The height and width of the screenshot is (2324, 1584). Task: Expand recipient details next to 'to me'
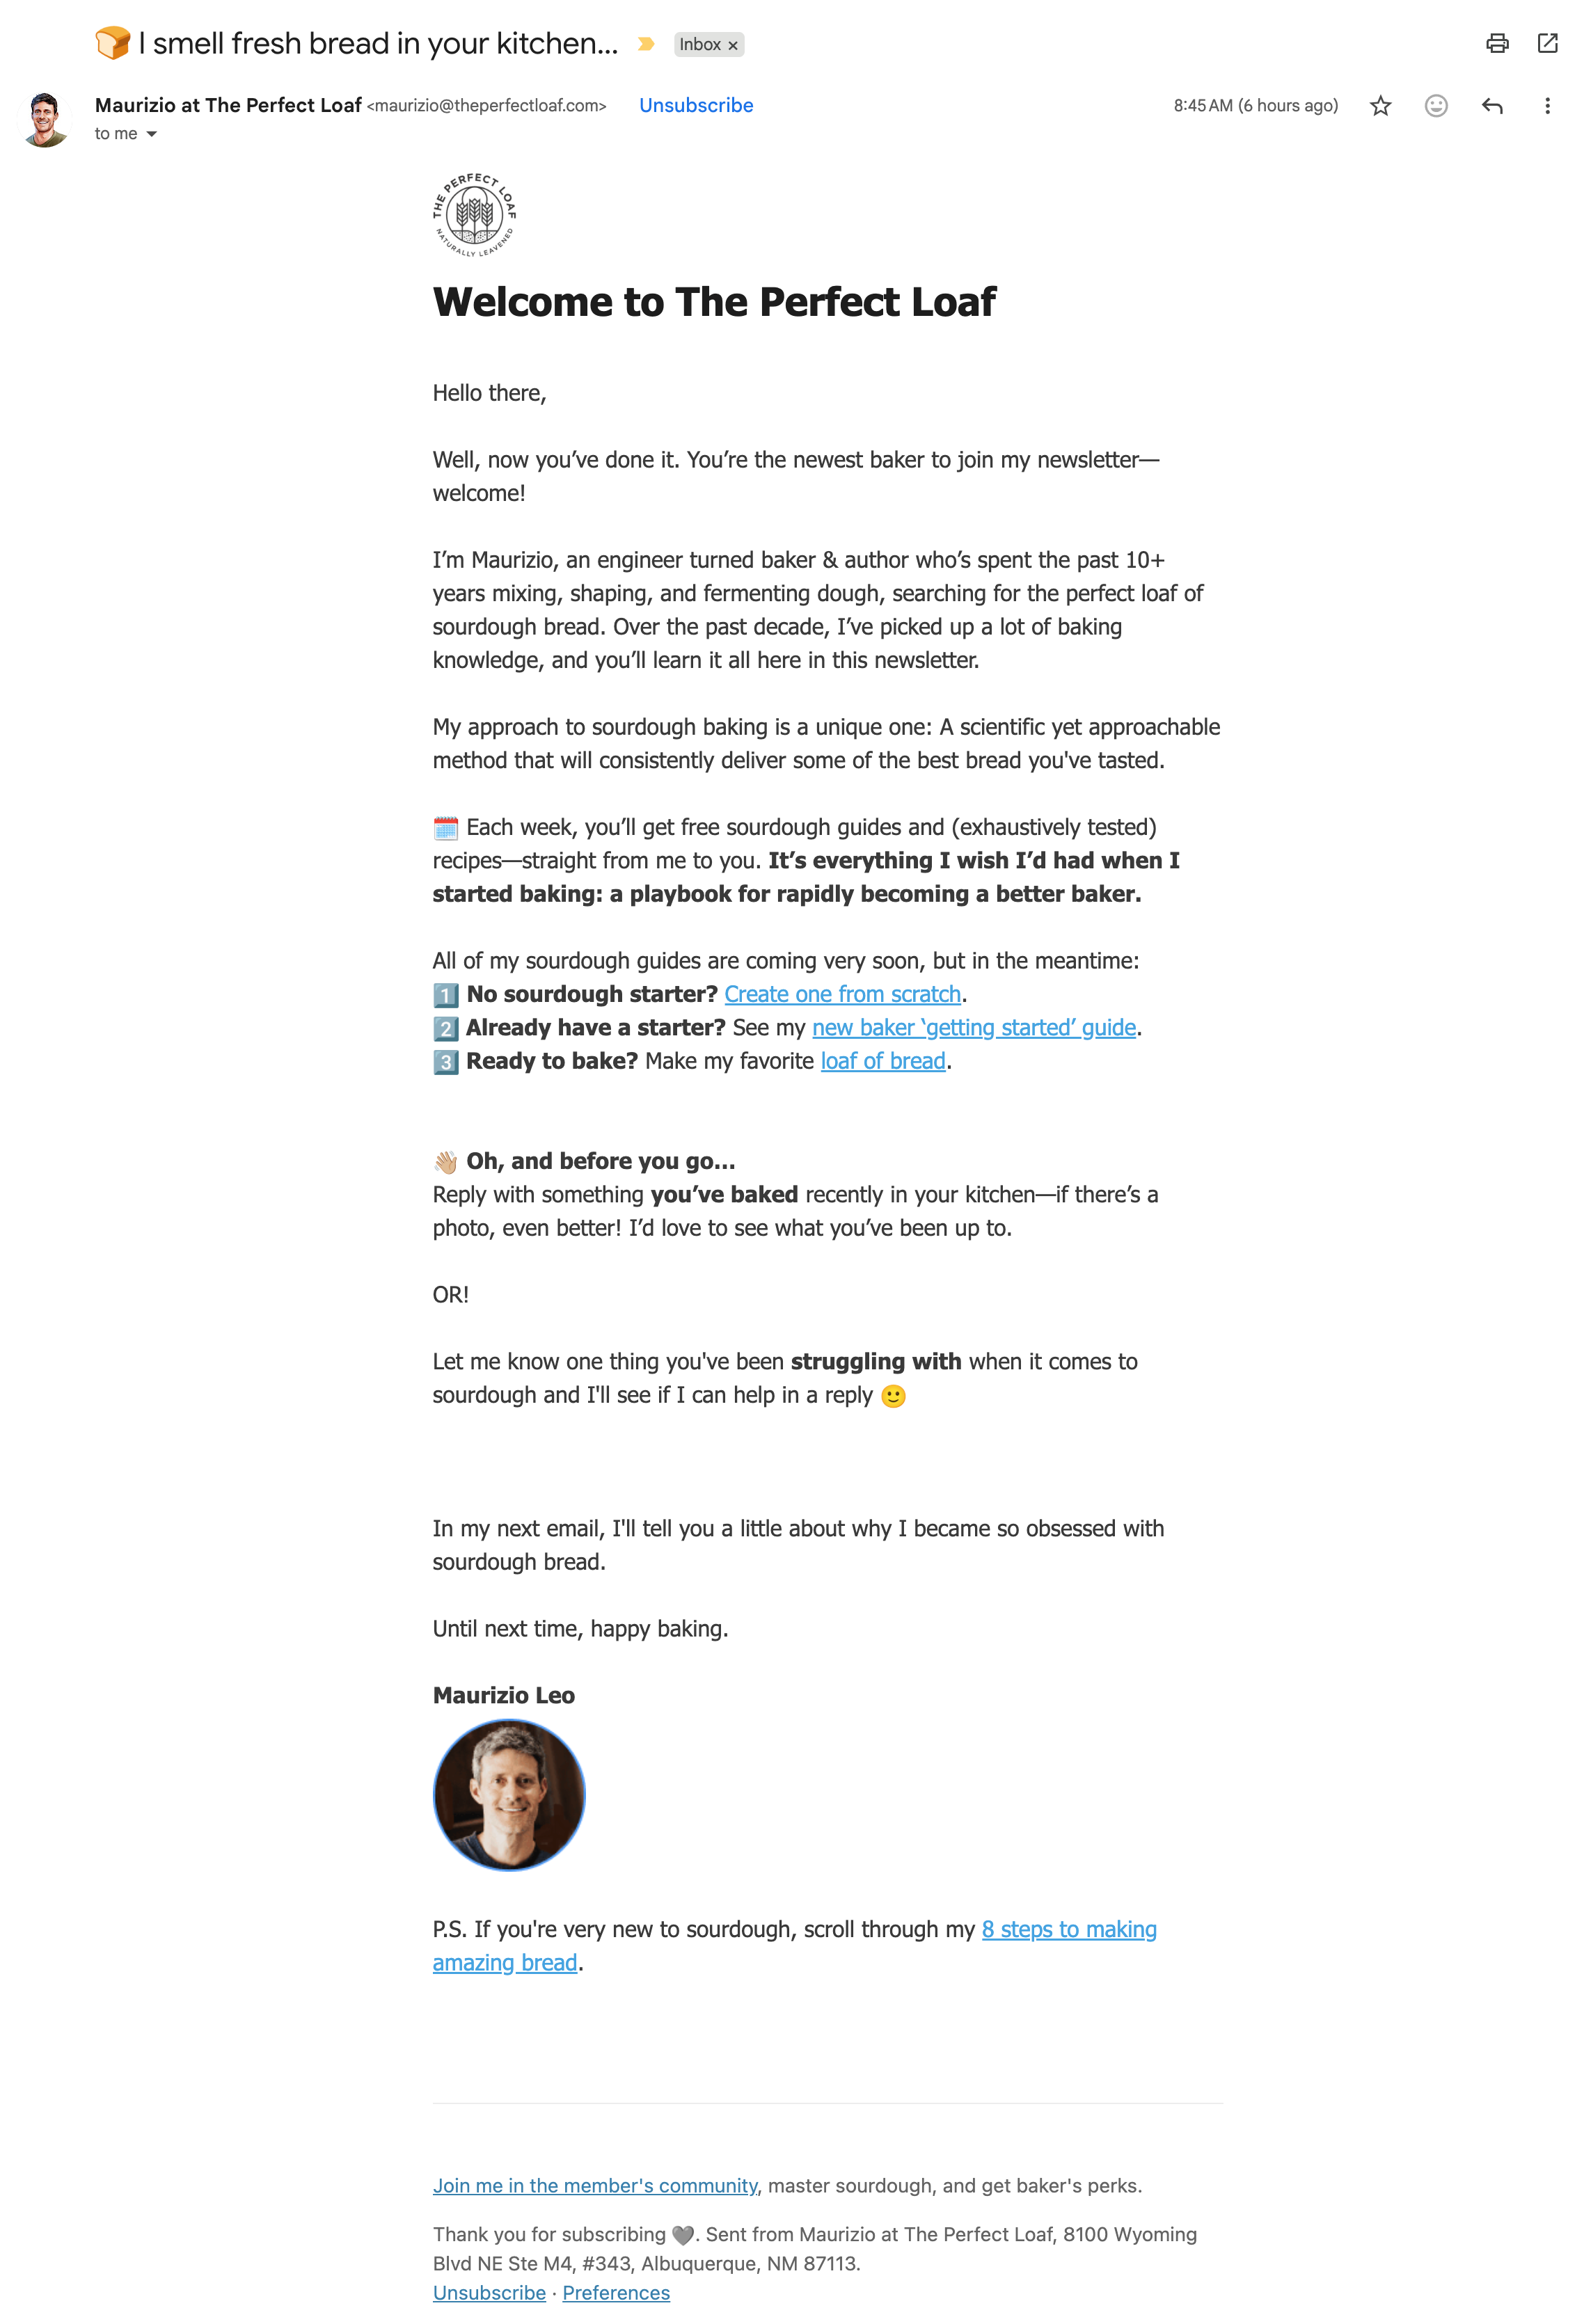point(152,134)
